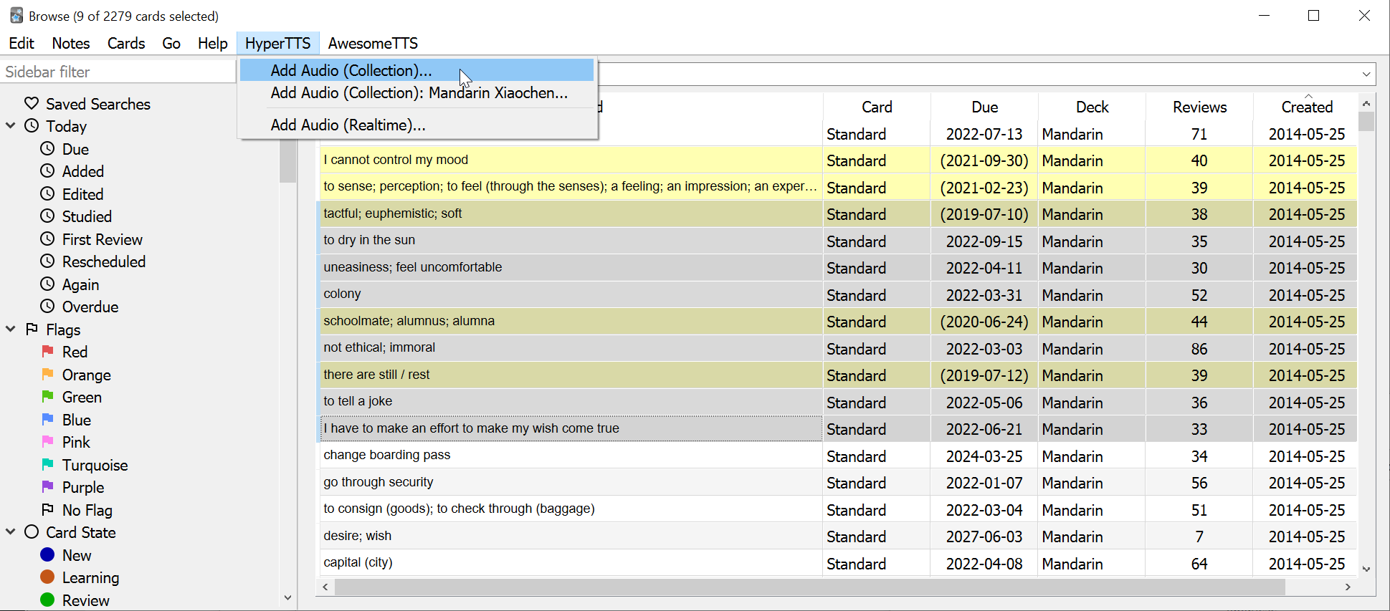Click the turquoise flag icon

[48, 465]
